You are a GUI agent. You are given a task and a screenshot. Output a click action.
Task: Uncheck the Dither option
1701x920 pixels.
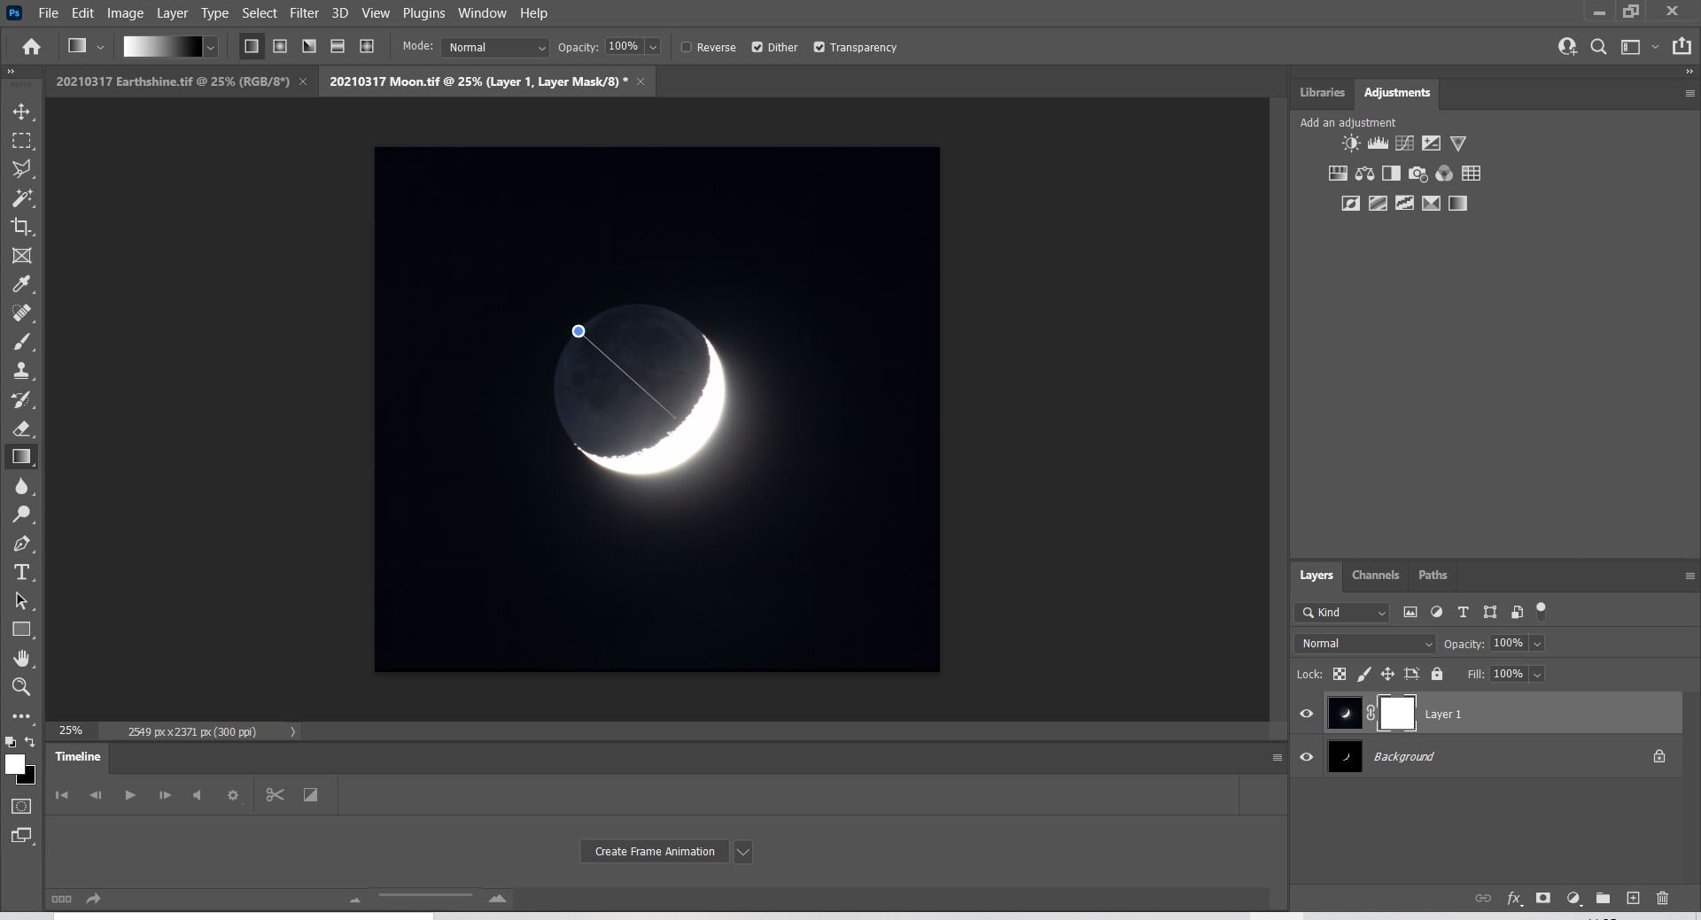point(758,47)
